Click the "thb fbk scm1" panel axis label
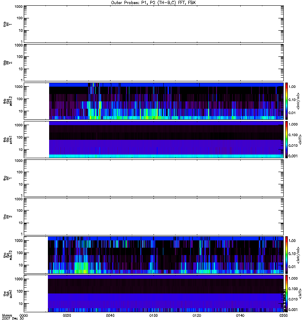 click(7, 139)
